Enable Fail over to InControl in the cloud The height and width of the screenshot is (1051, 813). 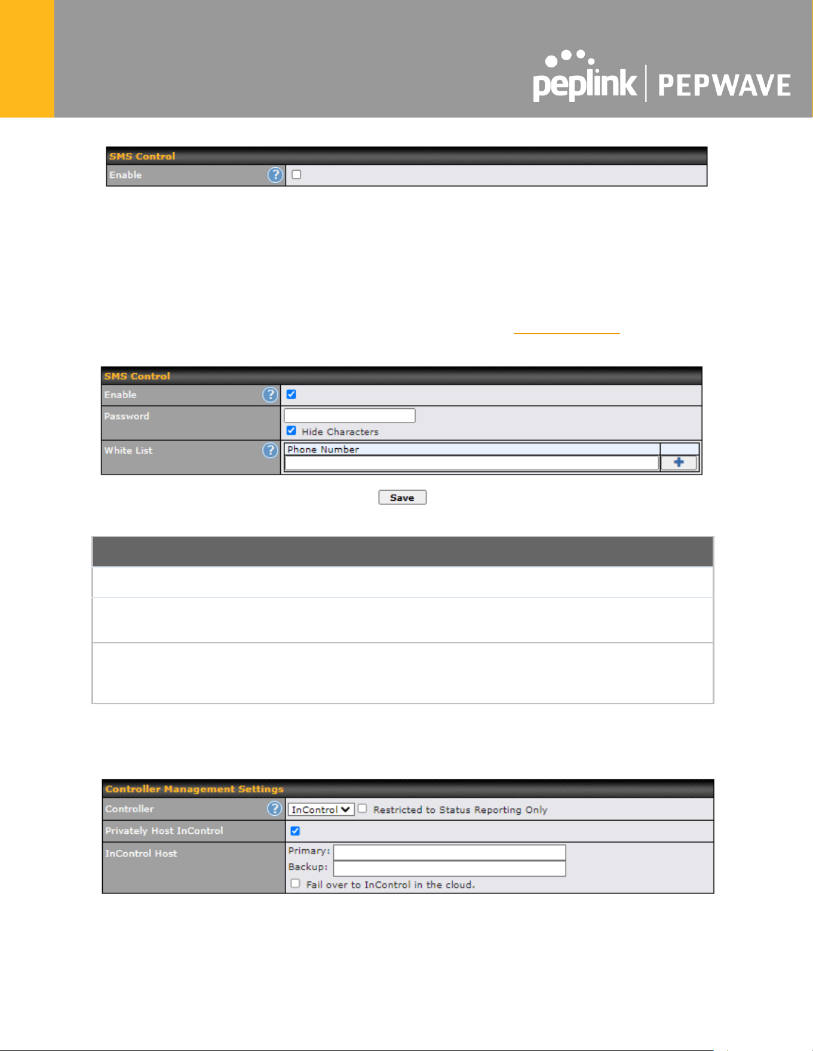click(x=295, y=883)
